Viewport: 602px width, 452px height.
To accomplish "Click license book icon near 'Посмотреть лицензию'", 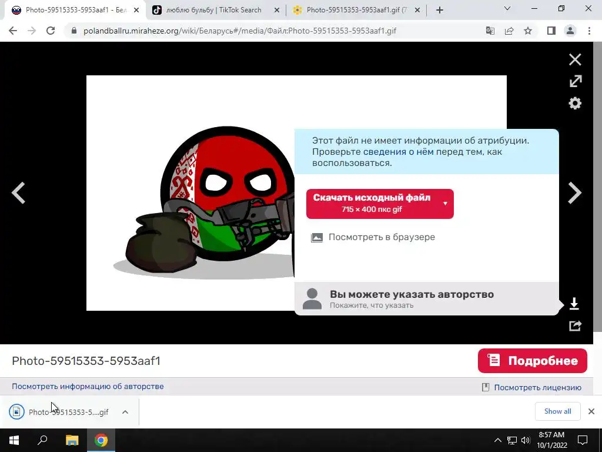I will point(486,387).
